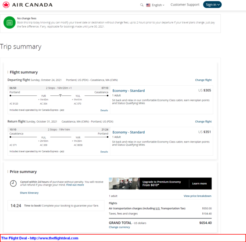This screenshot has width=246, height=242.
Task: Select the departing Economy - Standard fare title
Action: [x=129, y=91]
